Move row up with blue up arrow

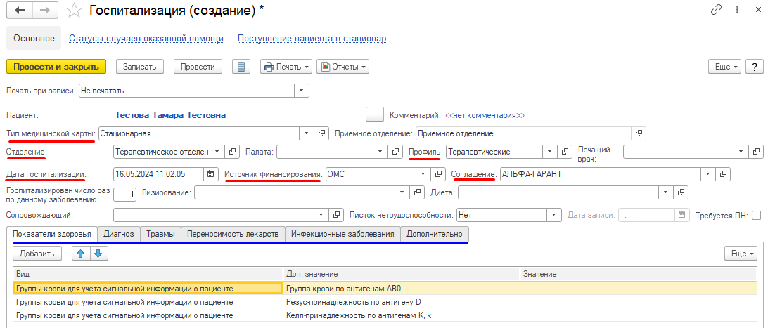pos(81,254)
